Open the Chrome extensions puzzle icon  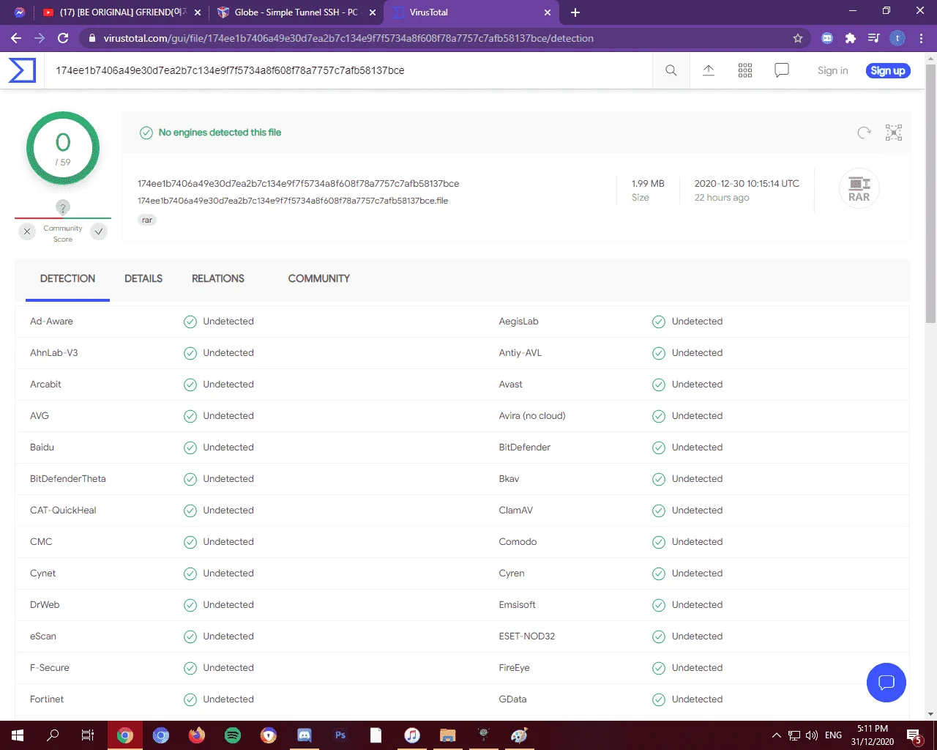tap(851, 38)
